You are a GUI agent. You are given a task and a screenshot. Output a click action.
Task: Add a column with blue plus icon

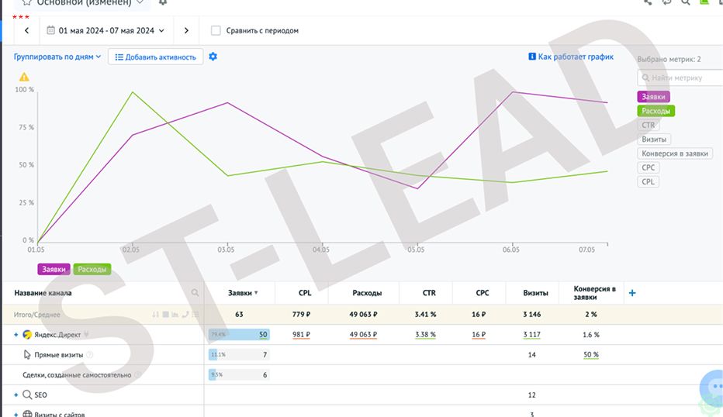point(632,293)
